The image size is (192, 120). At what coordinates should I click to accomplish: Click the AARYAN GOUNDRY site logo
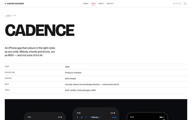coord(15,4)
